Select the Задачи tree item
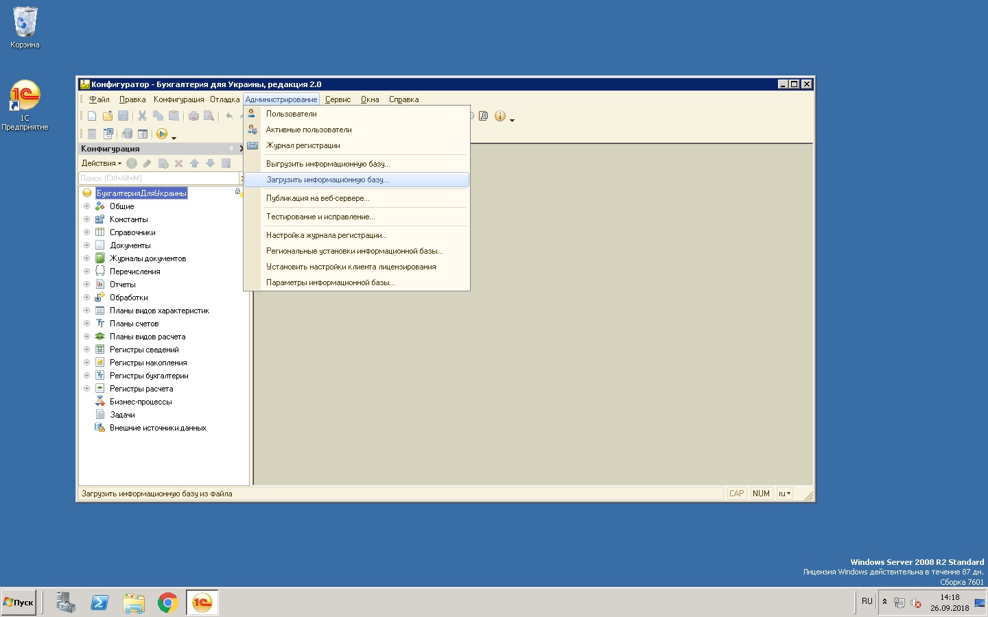 coord(122,415)
